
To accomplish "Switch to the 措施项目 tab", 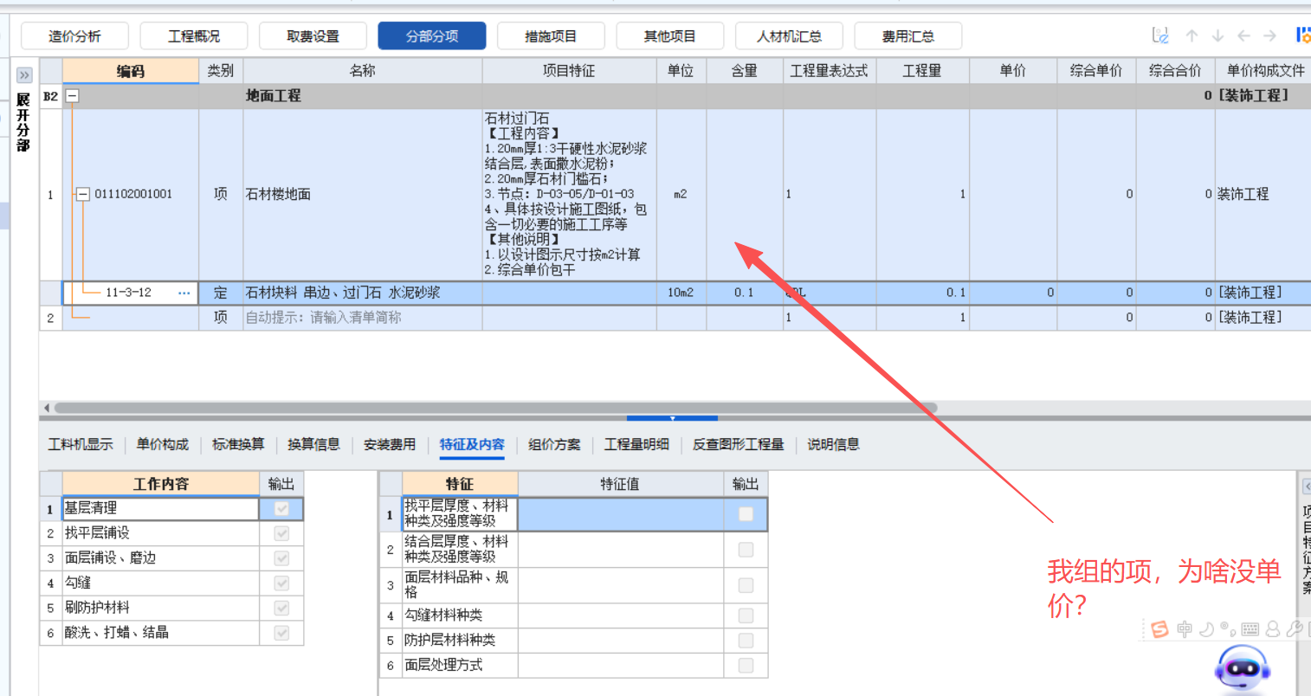I will tap(551, 35).
